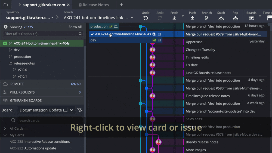
Task: Open a new tab with the plus button
Action: [121, 5]
